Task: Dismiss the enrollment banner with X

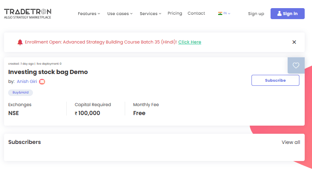Action: coord(294,42)
